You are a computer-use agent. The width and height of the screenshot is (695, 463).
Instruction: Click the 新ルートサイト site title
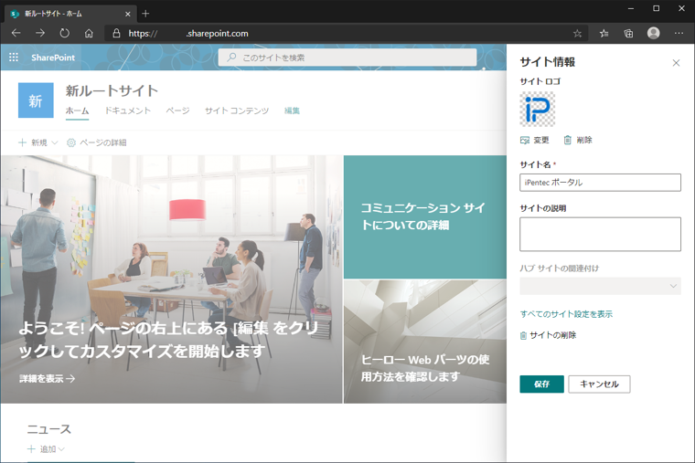[112, 90]
